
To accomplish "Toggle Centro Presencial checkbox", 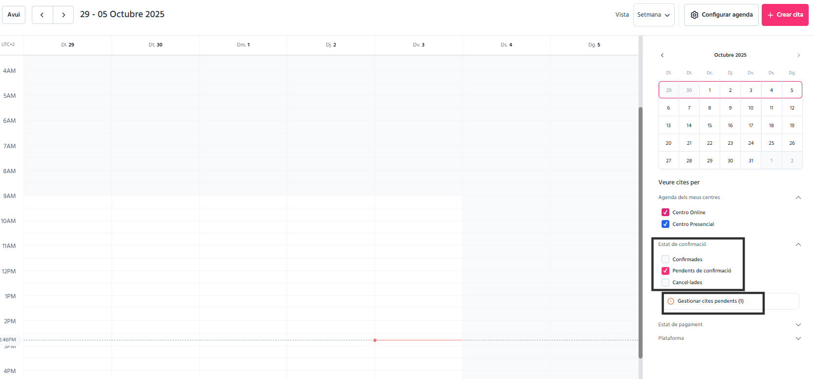I will 665,224.
